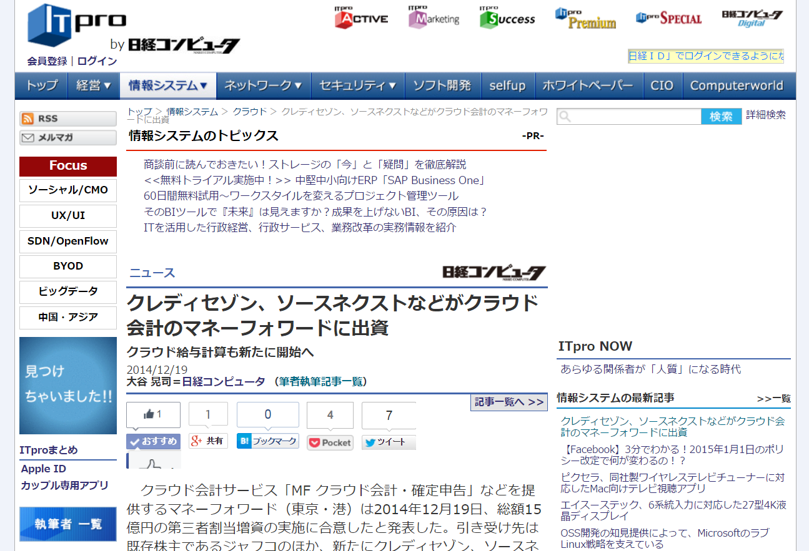The image size is (809, 551).
Task: Click the ITpro logo
Action: coord(76,25)
